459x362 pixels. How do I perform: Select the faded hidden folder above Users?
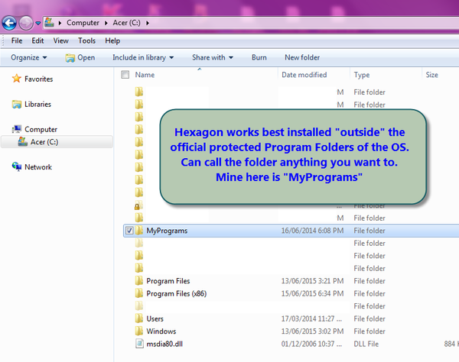pos(139,306)
